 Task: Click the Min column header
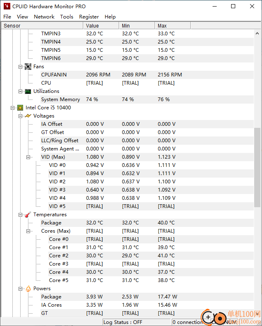coord(137,26)
